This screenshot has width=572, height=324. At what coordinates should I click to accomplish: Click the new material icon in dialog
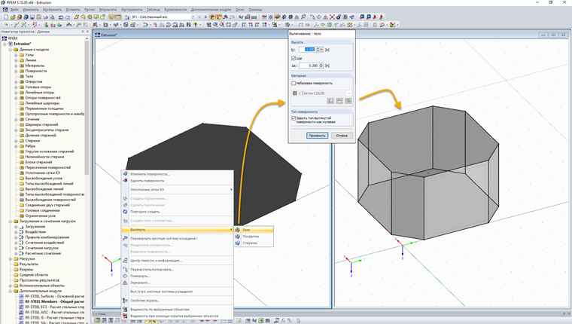[339, 101]
